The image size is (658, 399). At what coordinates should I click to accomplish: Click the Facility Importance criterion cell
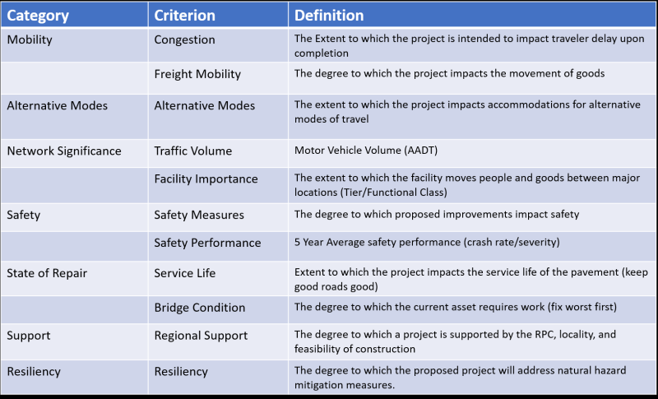(x=206, y=179)
